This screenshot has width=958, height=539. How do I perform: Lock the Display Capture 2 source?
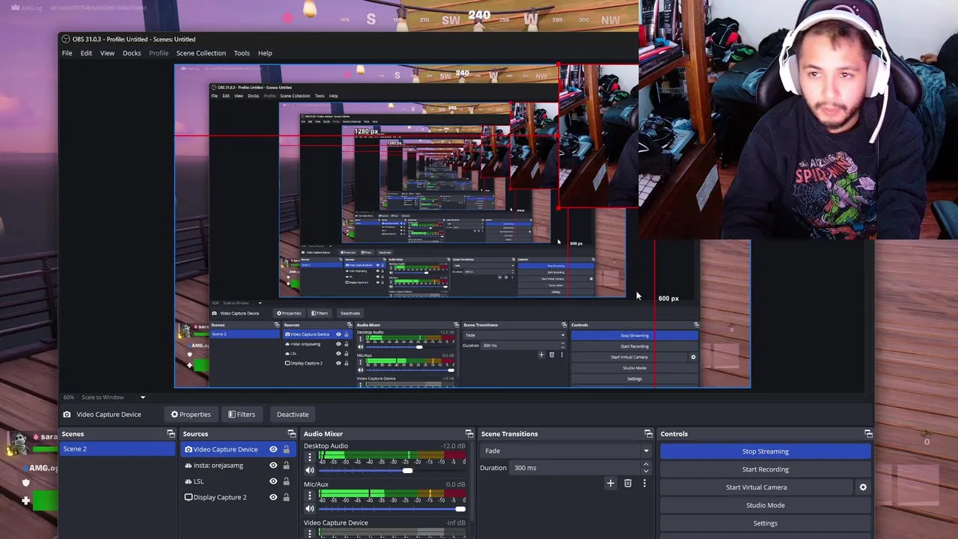click(x=286, y=497)
